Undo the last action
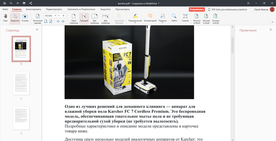Screen dimensions: 276x141 (x=11, y=3)
